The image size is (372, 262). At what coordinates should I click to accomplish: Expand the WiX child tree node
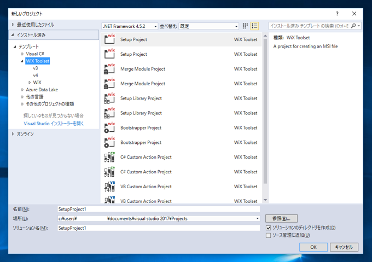[30, 83]
